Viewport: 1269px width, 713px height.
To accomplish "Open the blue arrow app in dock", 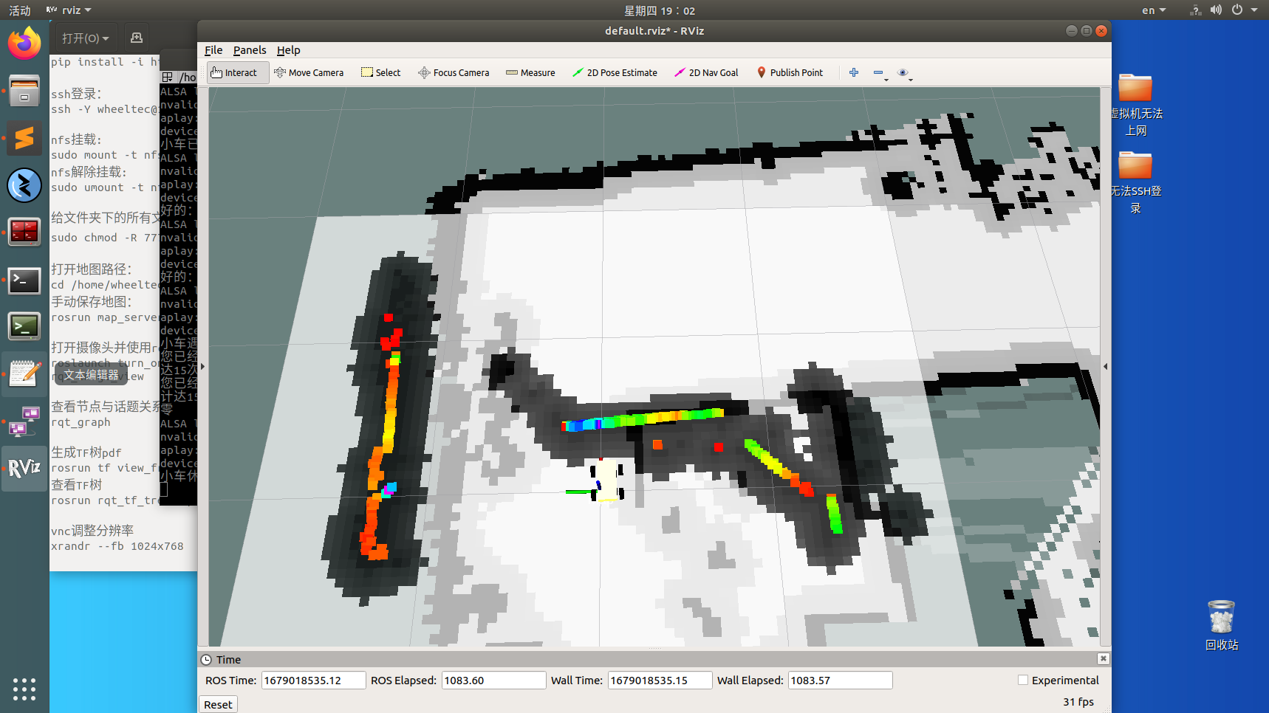I will (24, 185).
